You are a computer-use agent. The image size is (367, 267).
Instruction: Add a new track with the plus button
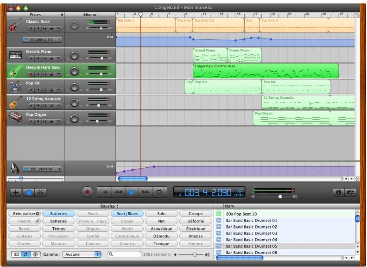(x=16, y=192)
